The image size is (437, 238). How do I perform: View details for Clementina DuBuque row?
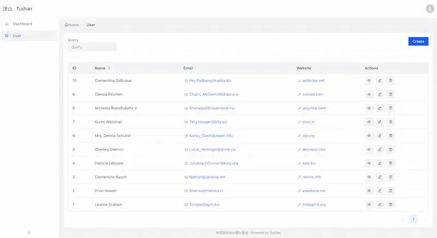coord(369,81)
